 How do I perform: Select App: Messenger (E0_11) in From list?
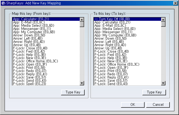(46, 29)
